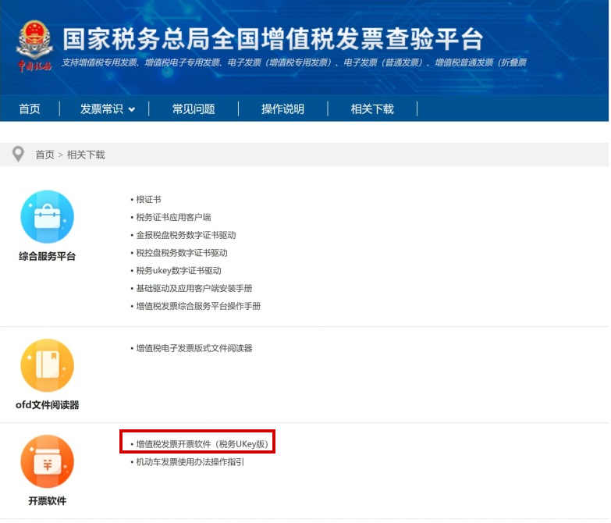Click the national tax emblem logo
611x523 pixels.
point(34,44)
